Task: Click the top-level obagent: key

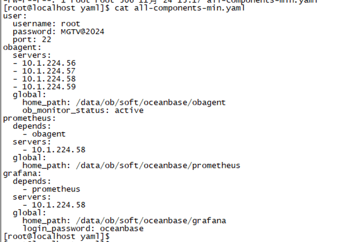Action: click(x=21, y=47)
